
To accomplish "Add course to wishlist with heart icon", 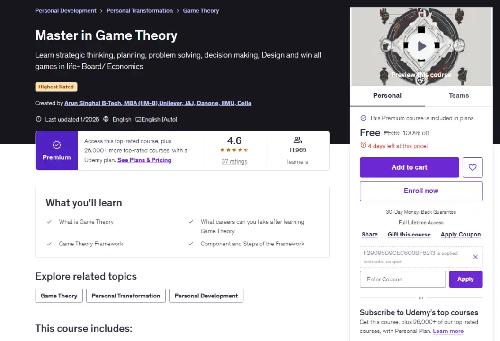I will point(472,167).
